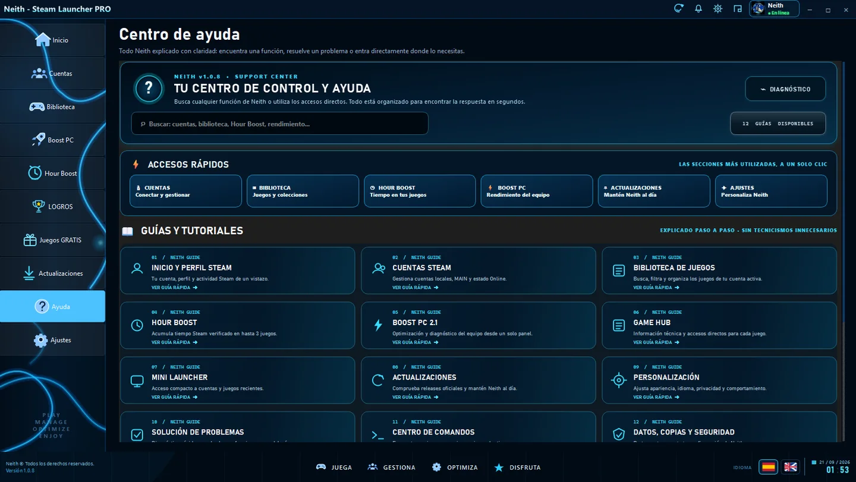
Task: Click the lightning icon next to Accesos Rápidos
Action: point(136,165)
